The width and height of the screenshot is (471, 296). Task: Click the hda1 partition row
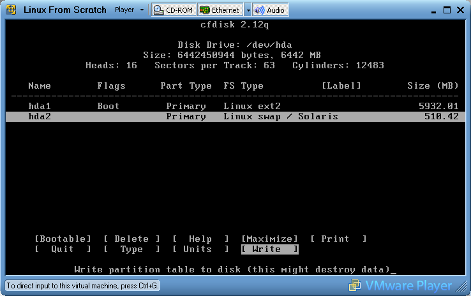coord(235,107)
